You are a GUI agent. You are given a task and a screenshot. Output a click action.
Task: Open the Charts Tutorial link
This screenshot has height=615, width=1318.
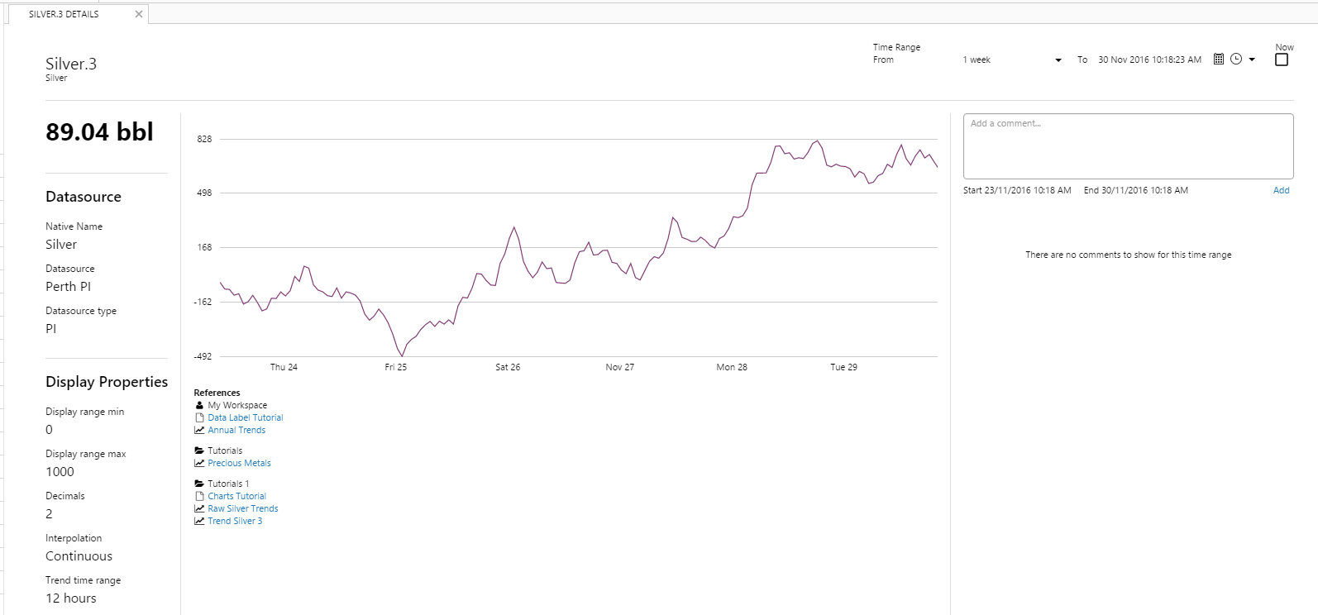236,496
